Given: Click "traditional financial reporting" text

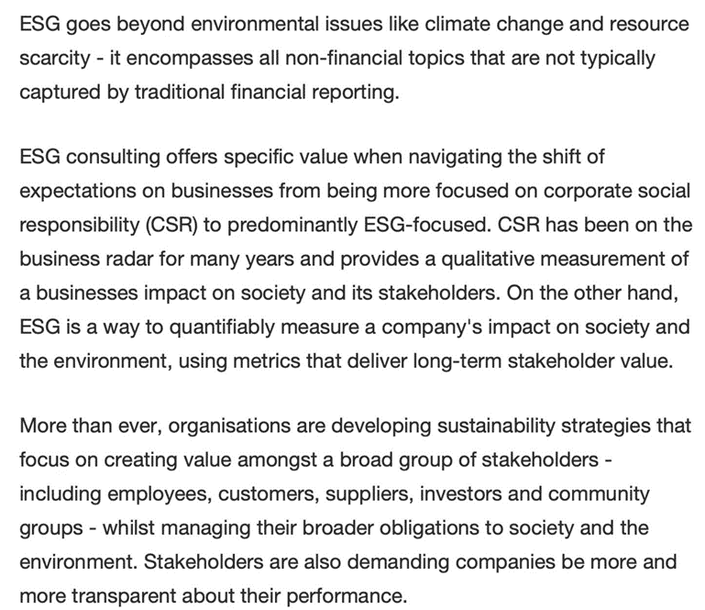Looking at the screenshot, I should tap(266, 92).
